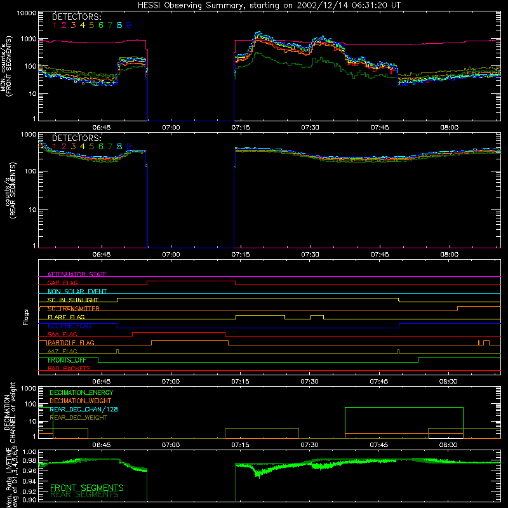The image size is (508, 508).
Task: Select yellow detector 4 in front segments legend
Action: 83,25
